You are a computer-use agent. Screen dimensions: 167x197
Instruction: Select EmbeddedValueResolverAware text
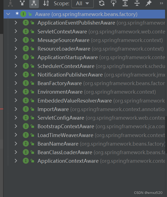[x=75, y=101]
